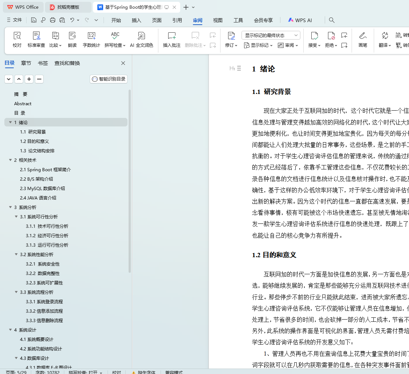Click the 朗读 read aloud icon
409x374 pixels.
click(x=72, y=36)
